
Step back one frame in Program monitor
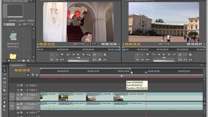[159, 55]
